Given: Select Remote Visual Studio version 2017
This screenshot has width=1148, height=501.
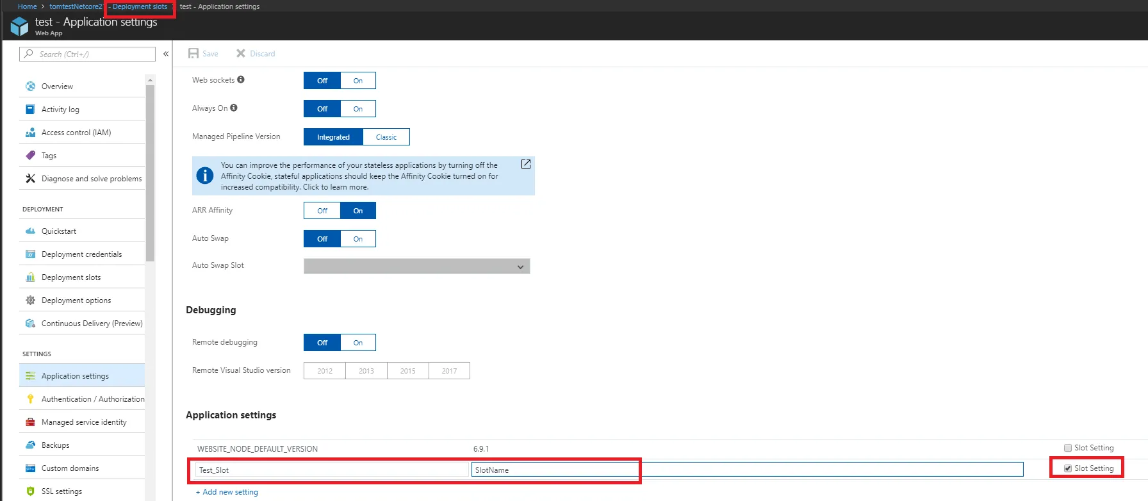Looking at the screenshot, I should [450, 371].
